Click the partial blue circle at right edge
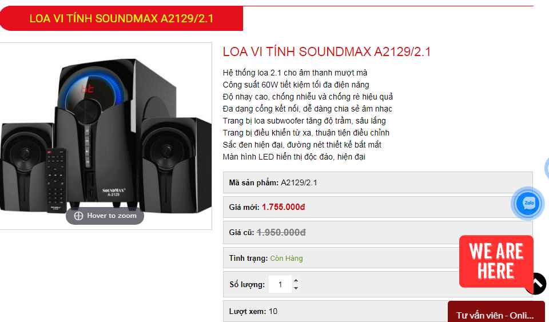The image size is (549, 322). (547, 169)
